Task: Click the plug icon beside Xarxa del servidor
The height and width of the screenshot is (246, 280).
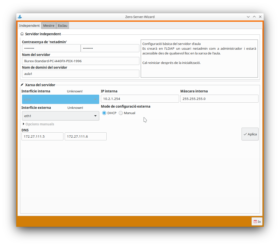Action: (22, 85)
